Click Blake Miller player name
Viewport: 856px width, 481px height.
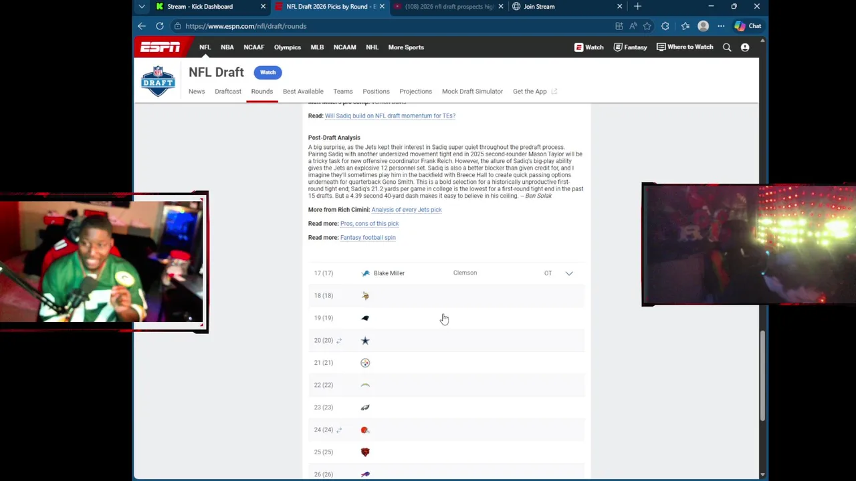[x=389, y=273]
